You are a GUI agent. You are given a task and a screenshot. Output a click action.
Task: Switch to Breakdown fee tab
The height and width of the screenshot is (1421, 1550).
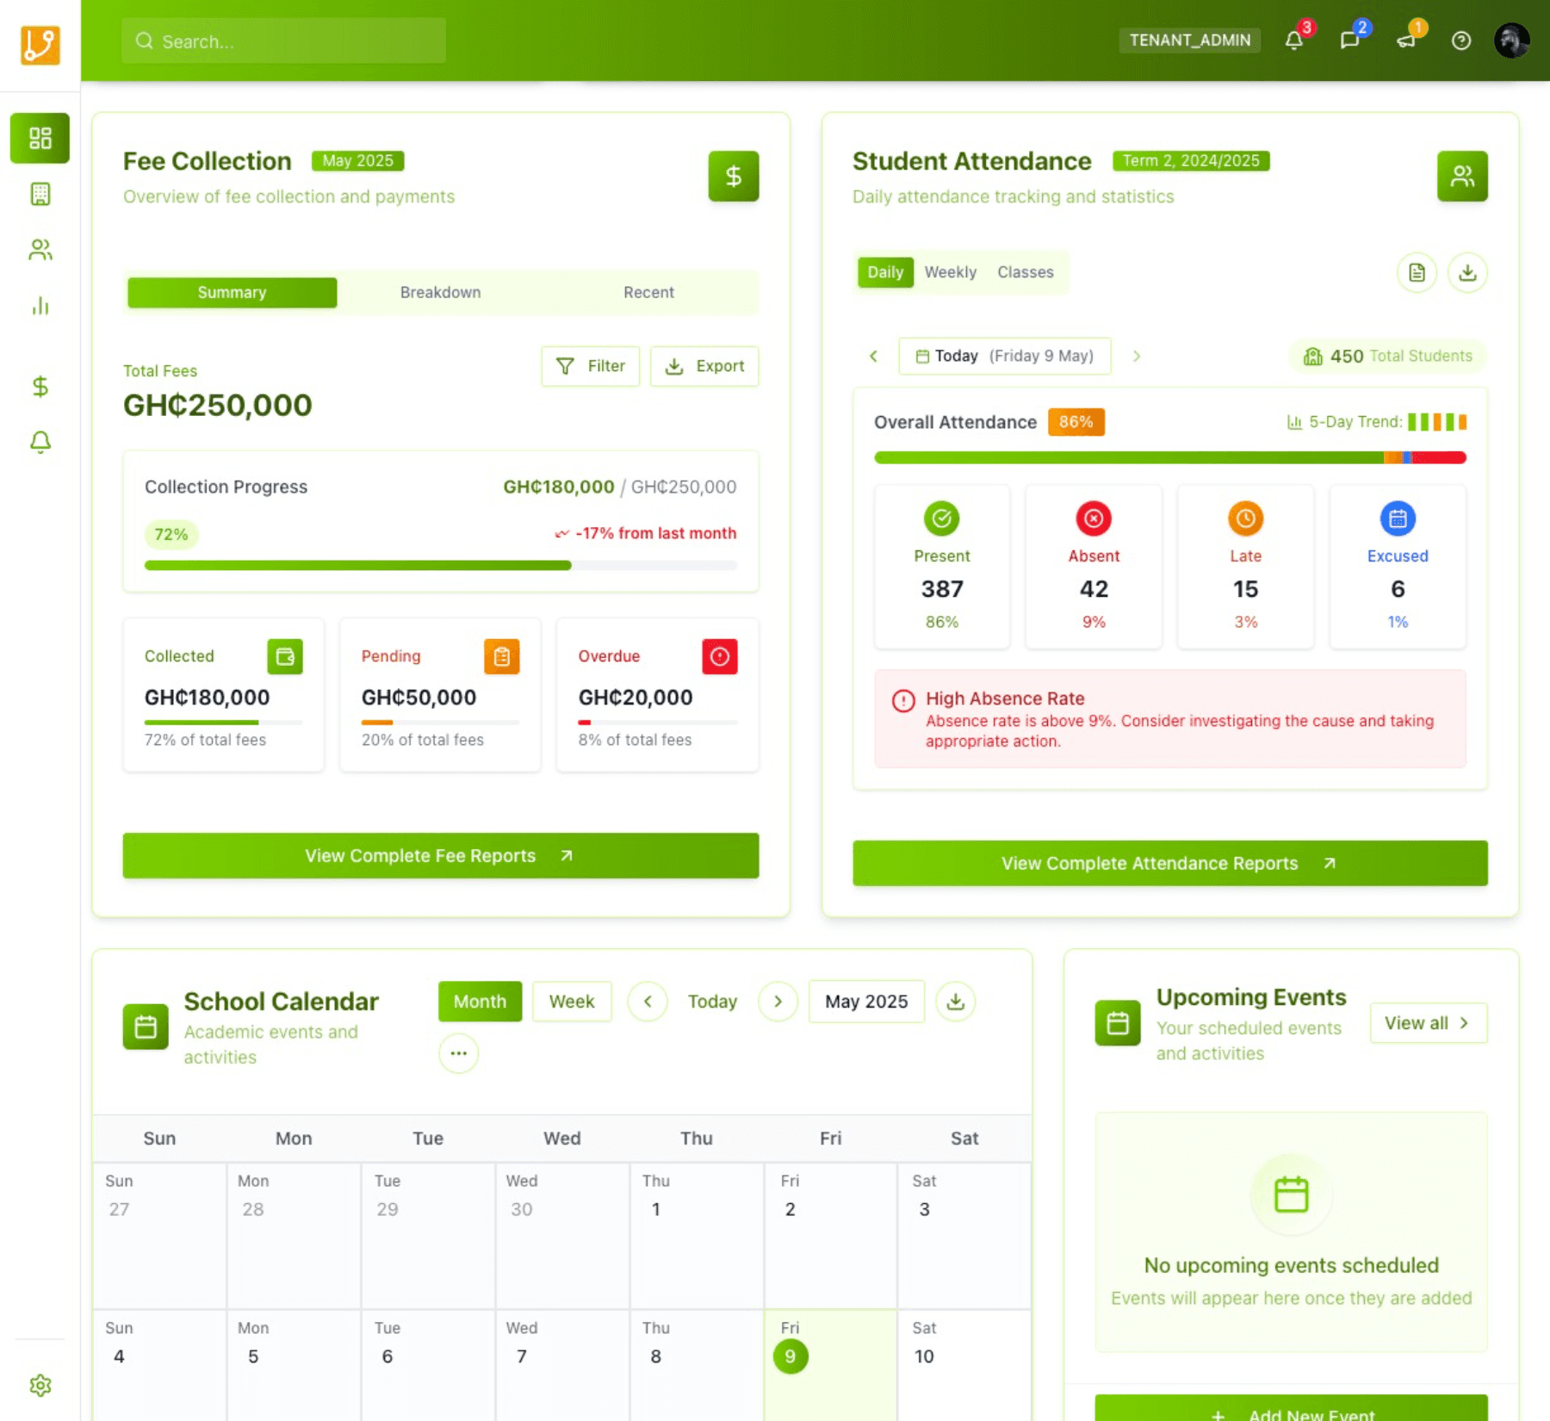click(440, 293)
